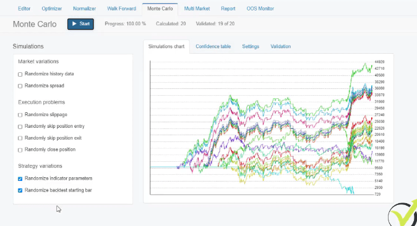Viewport: 417px width, 226px height.
Task: Click the Strategy variations label
Action: [x=40, y=166]
